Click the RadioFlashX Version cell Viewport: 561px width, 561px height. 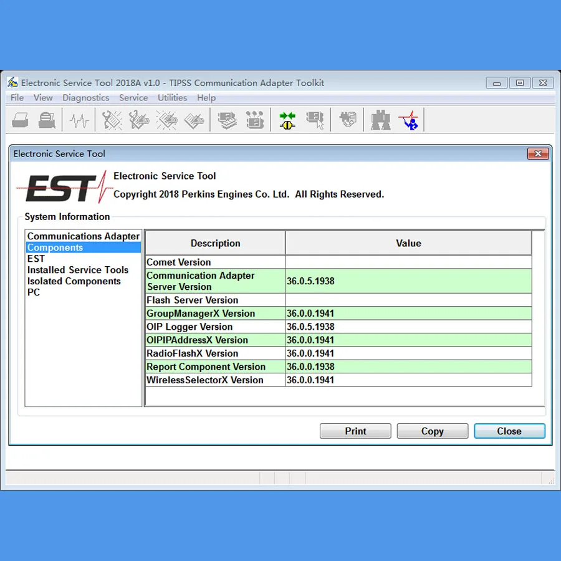[x=216, y=353]
